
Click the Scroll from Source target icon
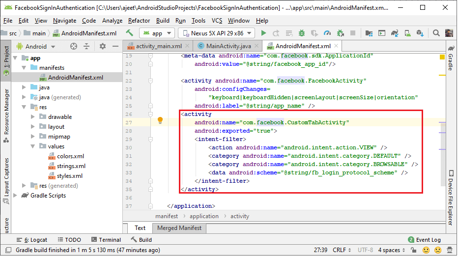coord(74,46)
